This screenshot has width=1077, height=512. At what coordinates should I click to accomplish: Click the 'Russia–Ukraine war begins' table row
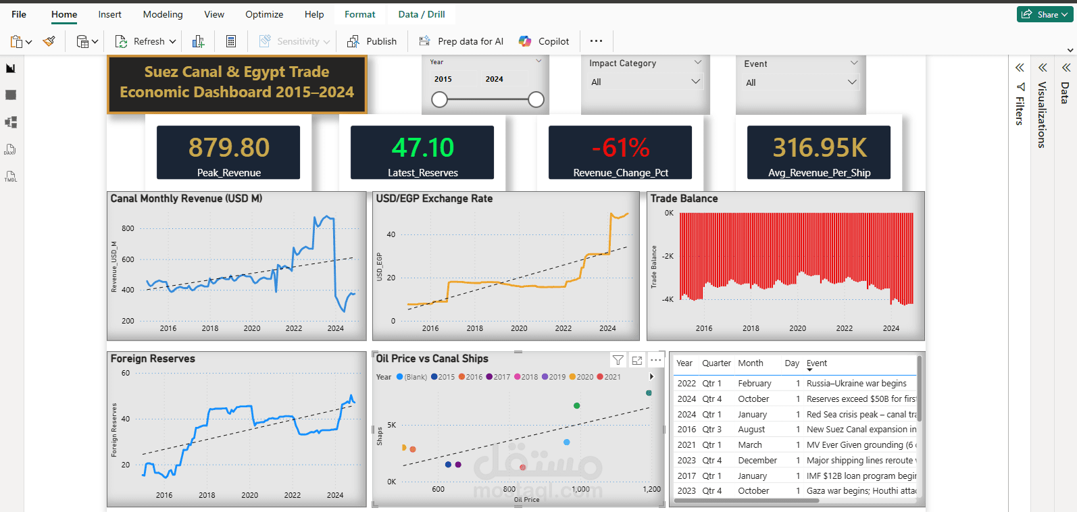pyautogui.click(x=795, y=384)
